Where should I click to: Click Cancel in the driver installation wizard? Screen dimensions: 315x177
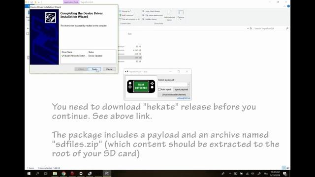[x=109, y=69]
